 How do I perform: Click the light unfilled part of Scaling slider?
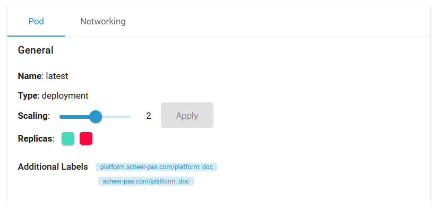click(x=116, y=117)
